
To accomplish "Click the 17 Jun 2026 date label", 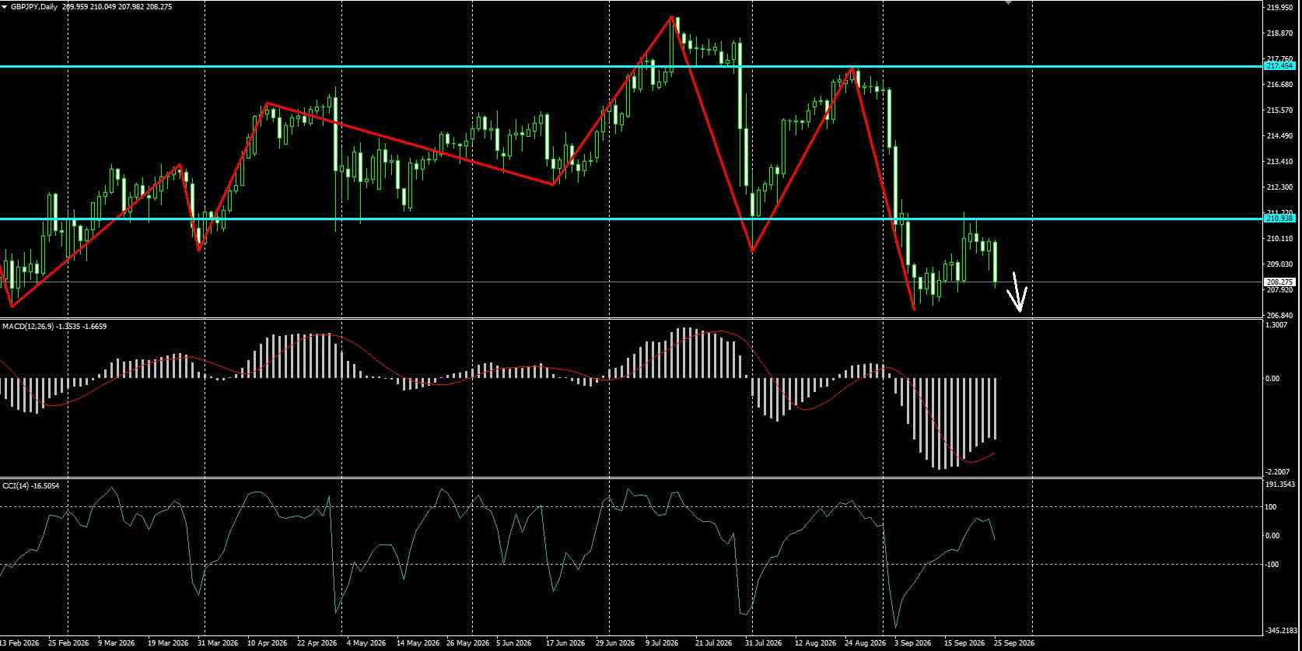I will [x=565, y=643].
